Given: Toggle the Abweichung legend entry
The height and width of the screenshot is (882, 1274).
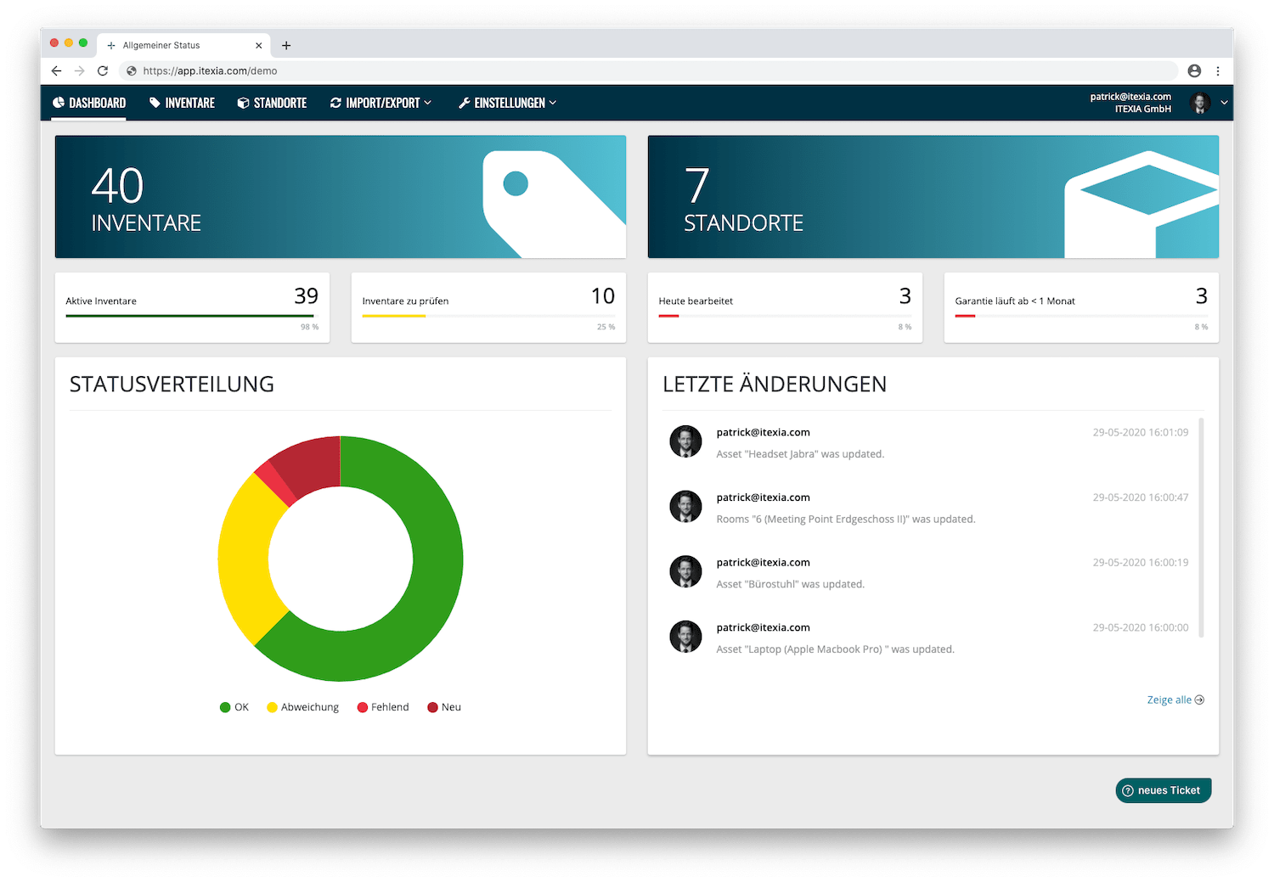Looking at the screenshot, I should 302,707.
